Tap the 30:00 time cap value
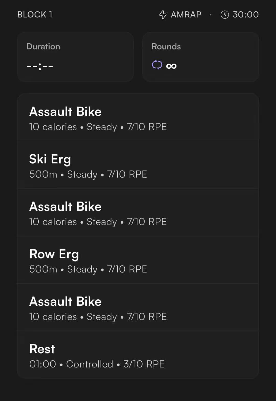276x401 pixels. coord(246,15)
